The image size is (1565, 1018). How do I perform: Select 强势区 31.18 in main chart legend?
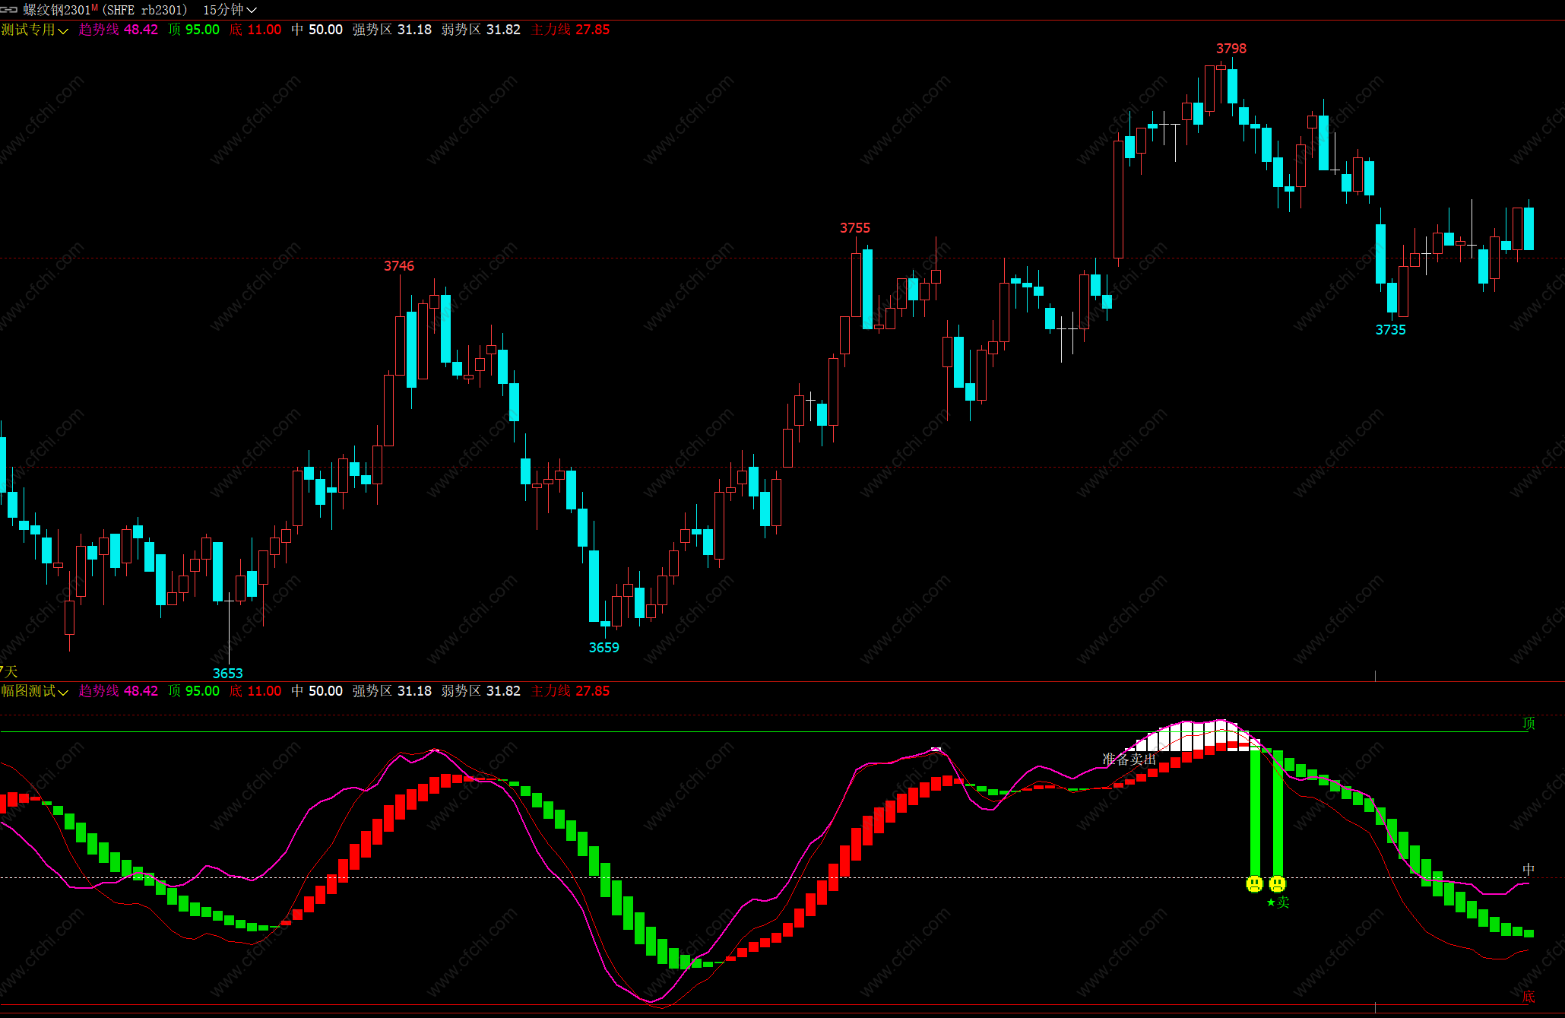point(391,30)
